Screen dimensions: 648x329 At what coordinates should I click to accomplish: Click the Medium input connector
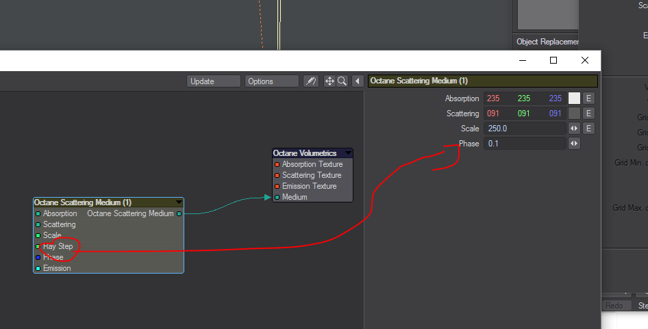pos(277,197)
